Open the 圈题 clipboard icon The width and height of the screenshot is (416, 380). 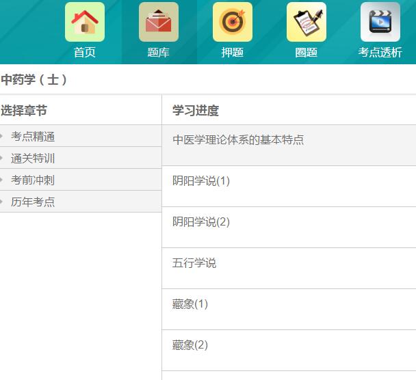tap(307, 22)
